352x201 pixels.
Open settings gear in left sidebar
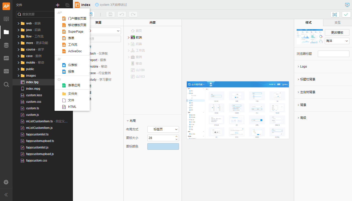tap(6, 182)
